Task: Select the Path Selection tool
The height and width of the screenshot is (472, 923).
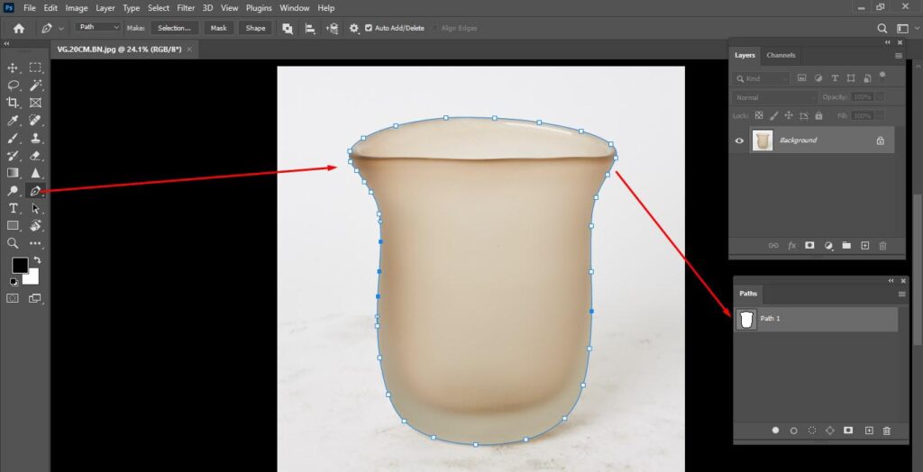Action: point(36,208)
